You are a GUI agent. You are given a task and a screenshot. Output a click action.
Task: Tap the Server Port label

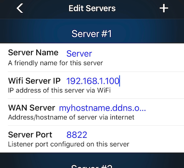[30, 134]
